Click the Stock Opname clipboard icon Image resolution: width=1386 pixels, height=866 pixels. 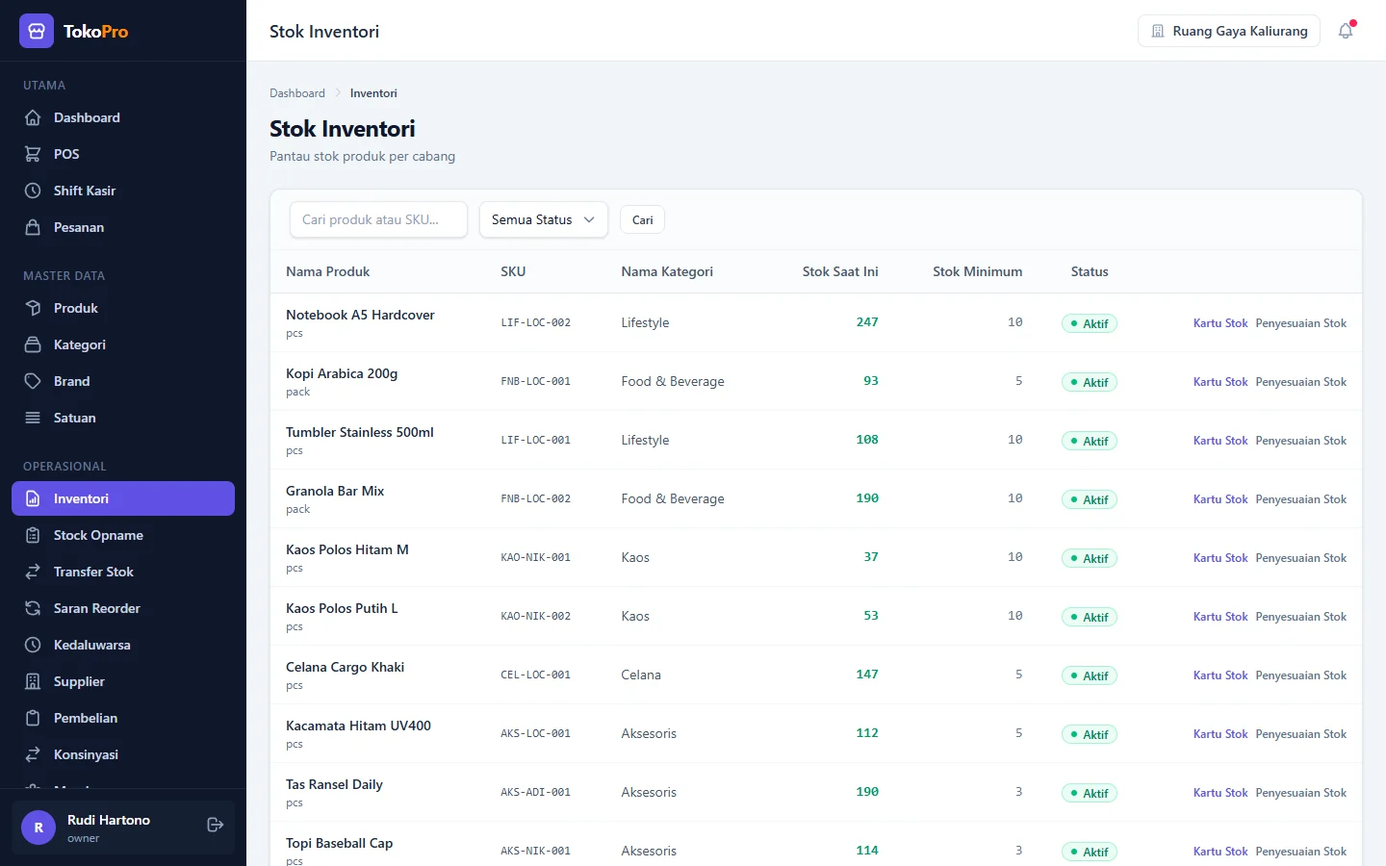pos(33,535)
